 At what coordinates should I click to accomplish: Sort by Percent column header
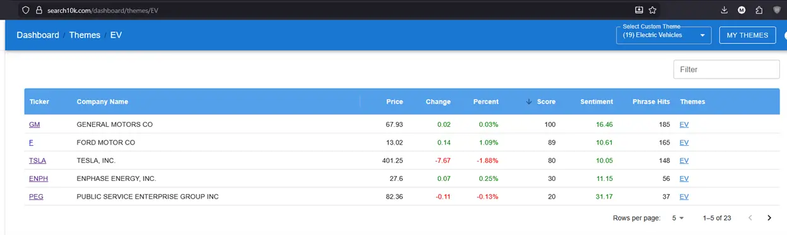(x=486, y=102)
